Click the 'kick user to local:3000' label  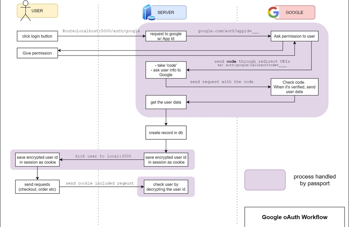click(103, 156)
